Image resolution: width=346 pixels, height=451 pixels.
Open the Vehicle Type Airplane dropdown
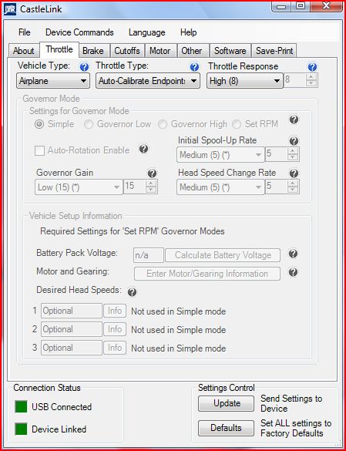(53, 81)
